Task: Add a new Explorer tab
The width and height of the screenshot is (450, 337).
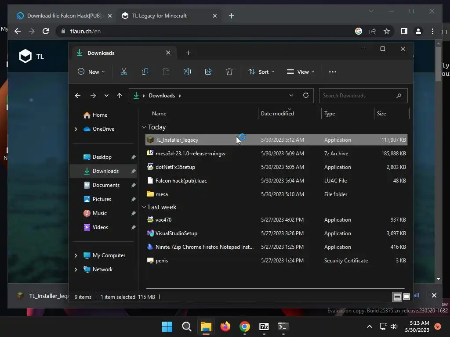Action: tap(188, 53)
